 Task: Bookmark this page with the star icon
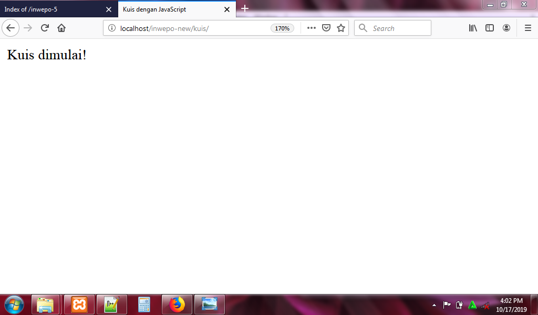pyautogui.click(x=341, y=28)
